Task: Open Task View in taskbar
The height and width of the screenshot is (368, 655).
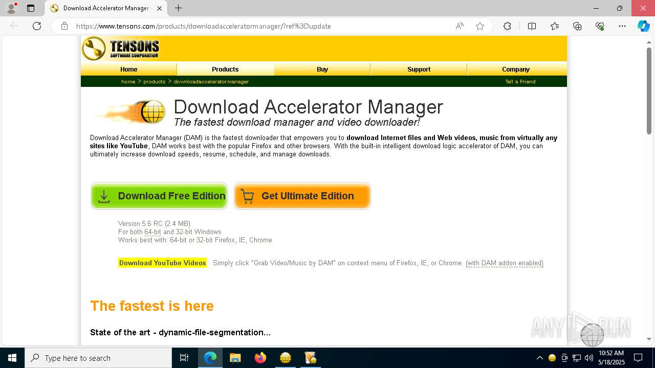Action: click(184, 358)
